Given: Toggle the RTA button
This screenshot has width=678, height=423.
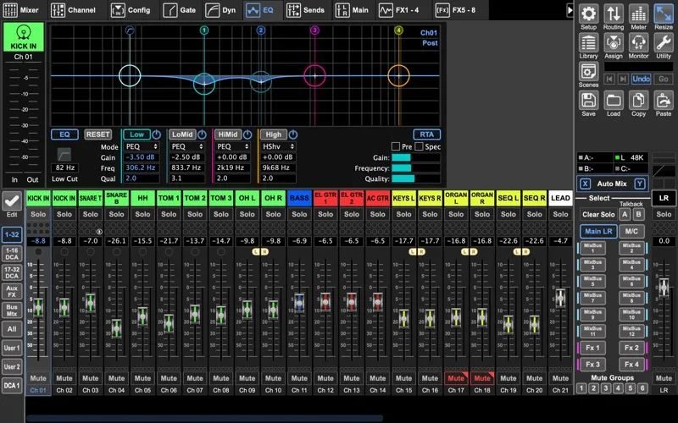Looking at the screenshot, I should (427, 135).
